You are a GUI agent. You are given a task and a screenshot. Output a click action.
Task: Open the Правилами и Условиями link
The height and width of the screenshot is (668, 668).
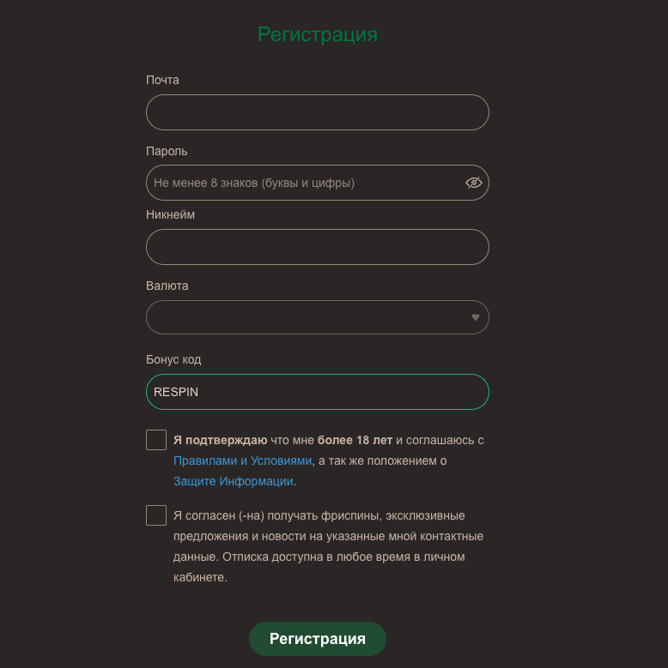[242, 460]
